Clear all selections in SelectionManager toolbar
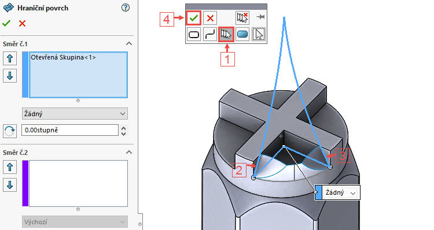Image resolution: width=434 pixels, height=230 pixels. click(x=242, y=18)
